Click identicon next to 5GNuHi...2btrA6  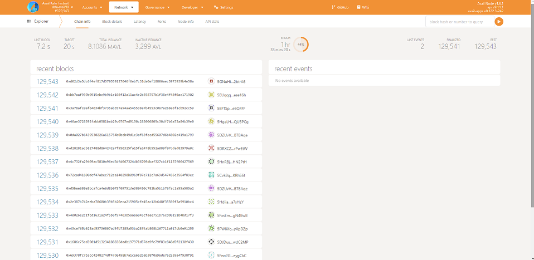click(211, 81)
